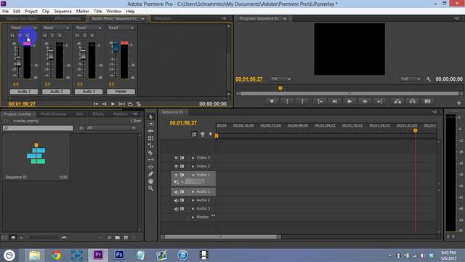
Task: Click Record button in Audio Mixer
Action: point(139,104)
